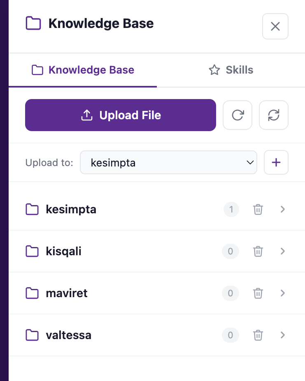
Task: Click the kesimpta folder icon
Action: (x=32, y=209)
